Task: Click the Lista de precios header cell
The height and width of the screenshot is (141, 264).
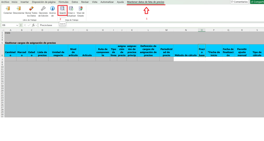Action: tap(42, 51)
